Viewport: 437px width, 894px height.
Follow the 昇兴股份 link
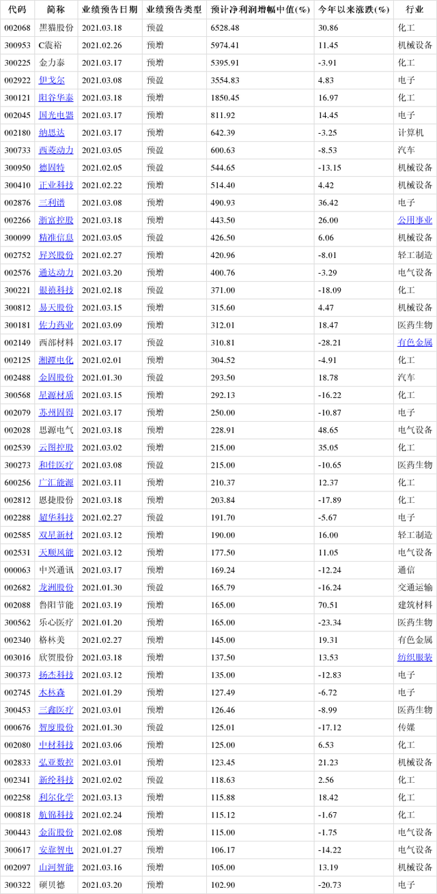tap(56, 255)
